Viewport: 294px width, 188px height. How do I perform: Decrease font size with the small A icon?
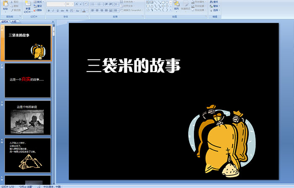(81, 4)
